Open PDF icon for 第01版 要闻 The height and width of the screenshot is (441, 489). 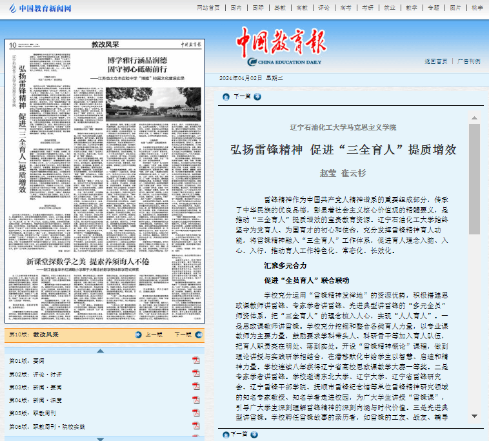click(x=196, y=360)
